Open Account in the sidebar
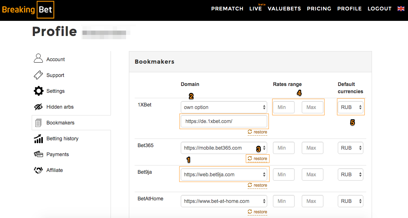The height and width of the screenshot is (218, 408). (x=55, y=59)
